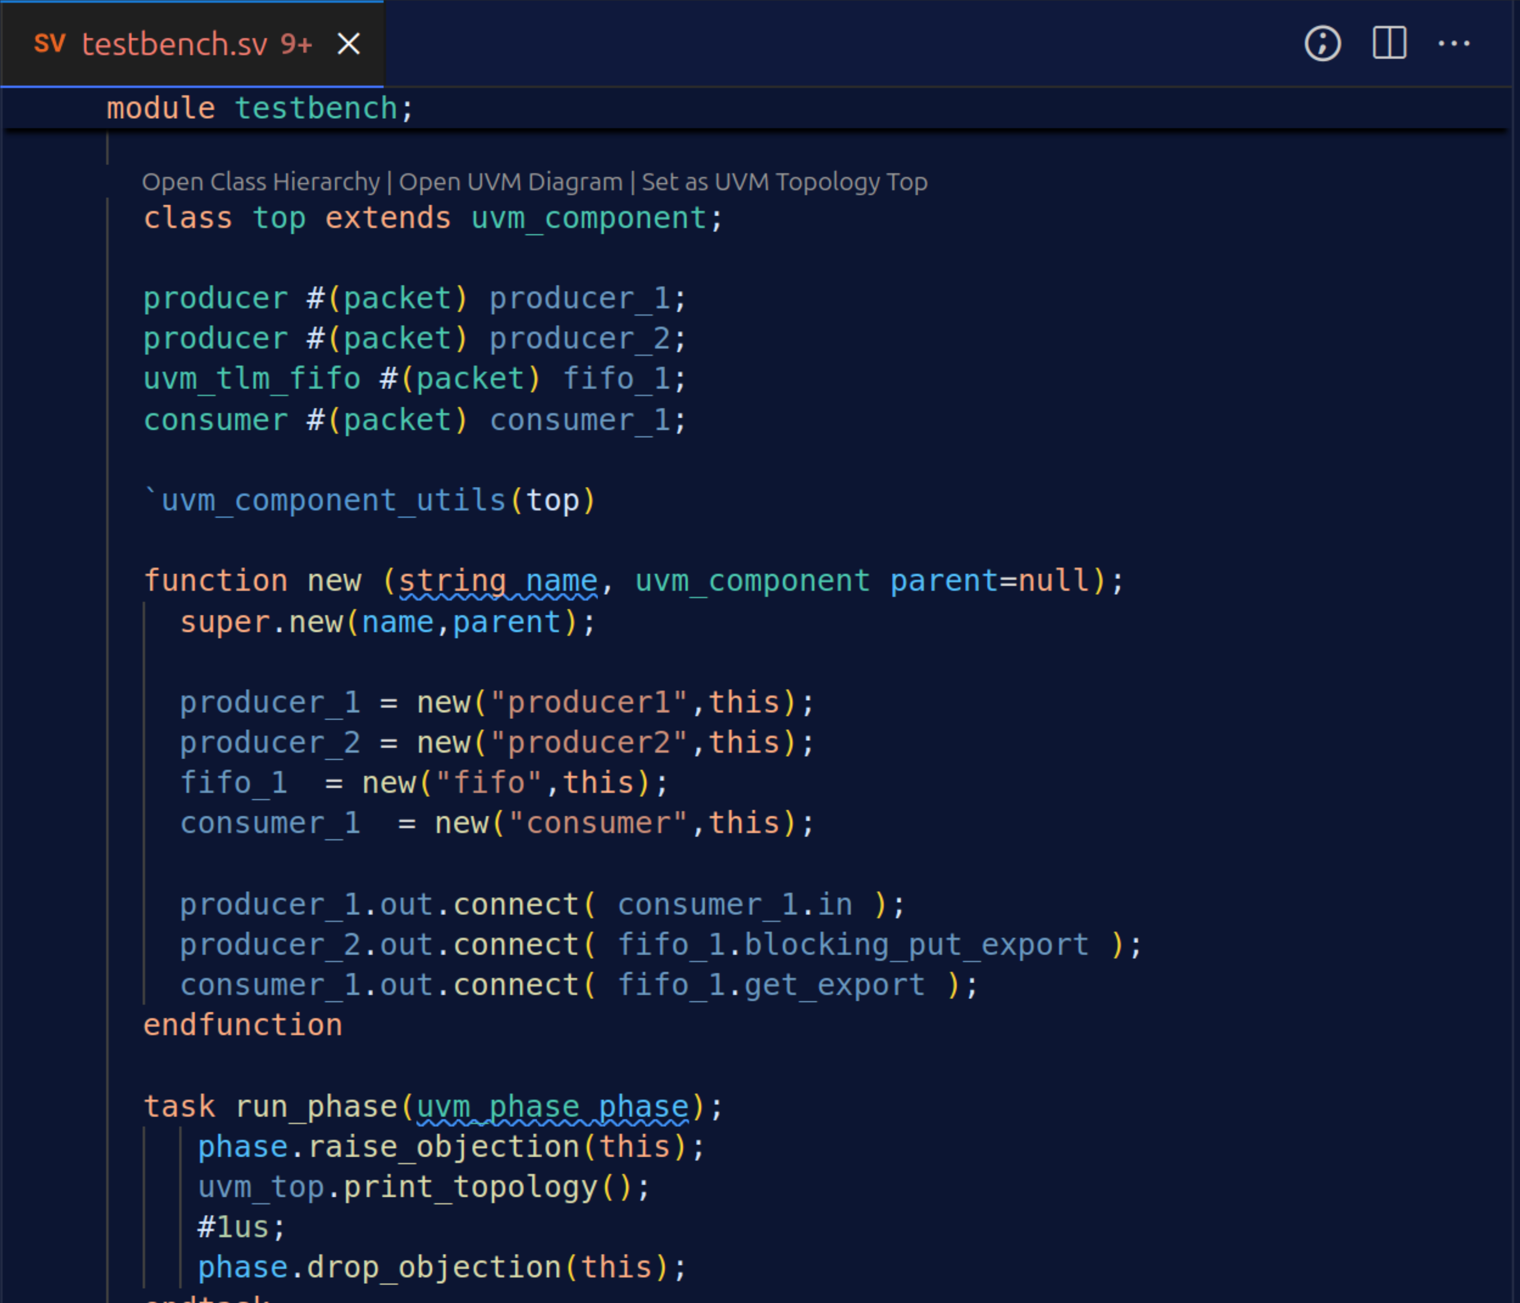Viewport: 1520px width, 1303px height.
Task: Click 'print_topology' method call
Action: click(470, 1188)
